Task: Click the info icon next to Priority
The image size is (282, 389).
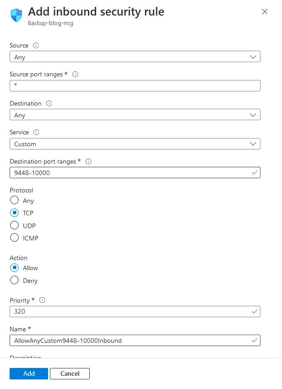Action: pos(43,300)
